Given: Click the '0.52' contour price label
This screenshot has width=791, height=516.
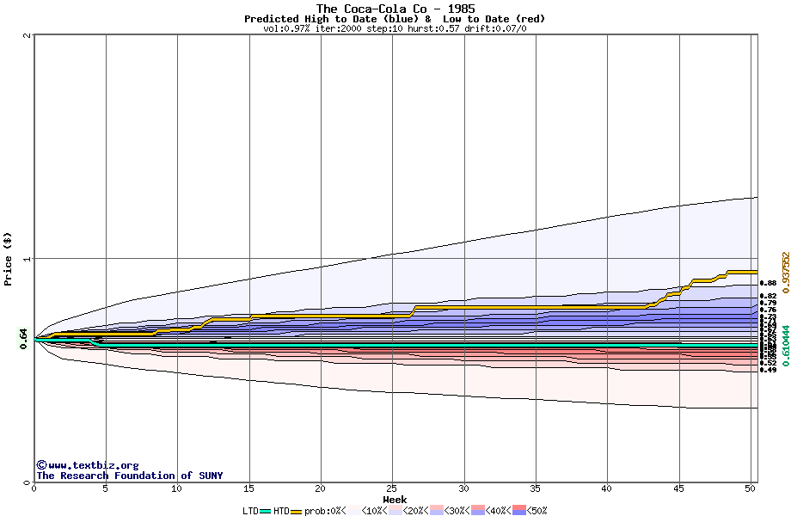Looking at the screenshot, I should (769, 363).
